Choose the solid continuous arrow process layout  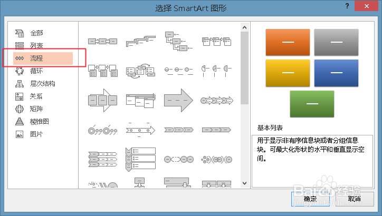[178, 100]
